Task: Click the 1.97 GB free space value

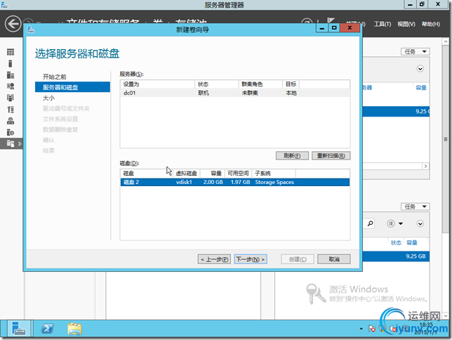Action: pos(241,182)
